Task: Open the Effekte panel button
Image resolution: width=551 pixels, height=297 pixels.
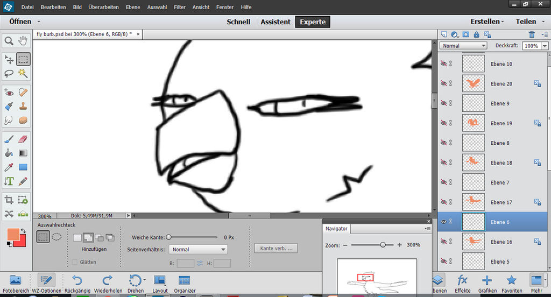Action: (x=462, y=284)
